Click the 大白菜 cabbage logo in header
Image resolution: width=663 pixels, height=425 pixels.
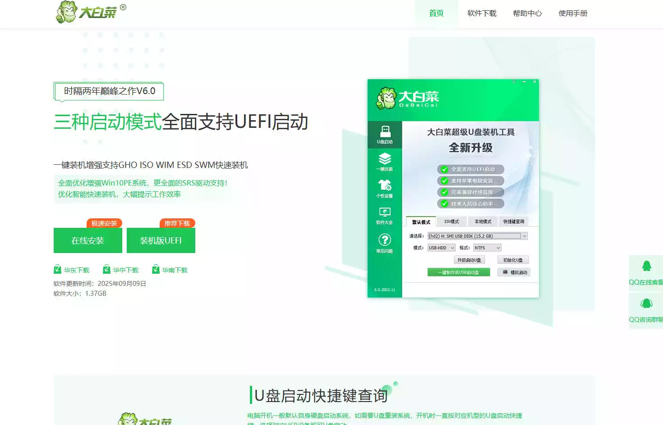[91, 12]
